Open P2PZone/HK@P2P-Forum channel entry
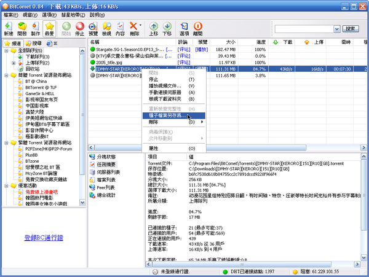Viewport: 369px width, 277px height. (x=49, y=149)
